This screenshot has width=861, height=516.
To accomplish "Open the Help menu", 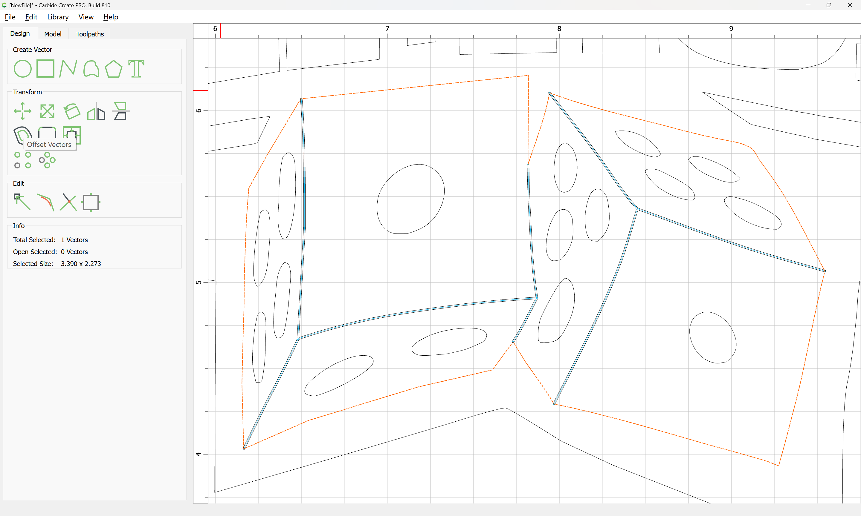I will [111, 17].
